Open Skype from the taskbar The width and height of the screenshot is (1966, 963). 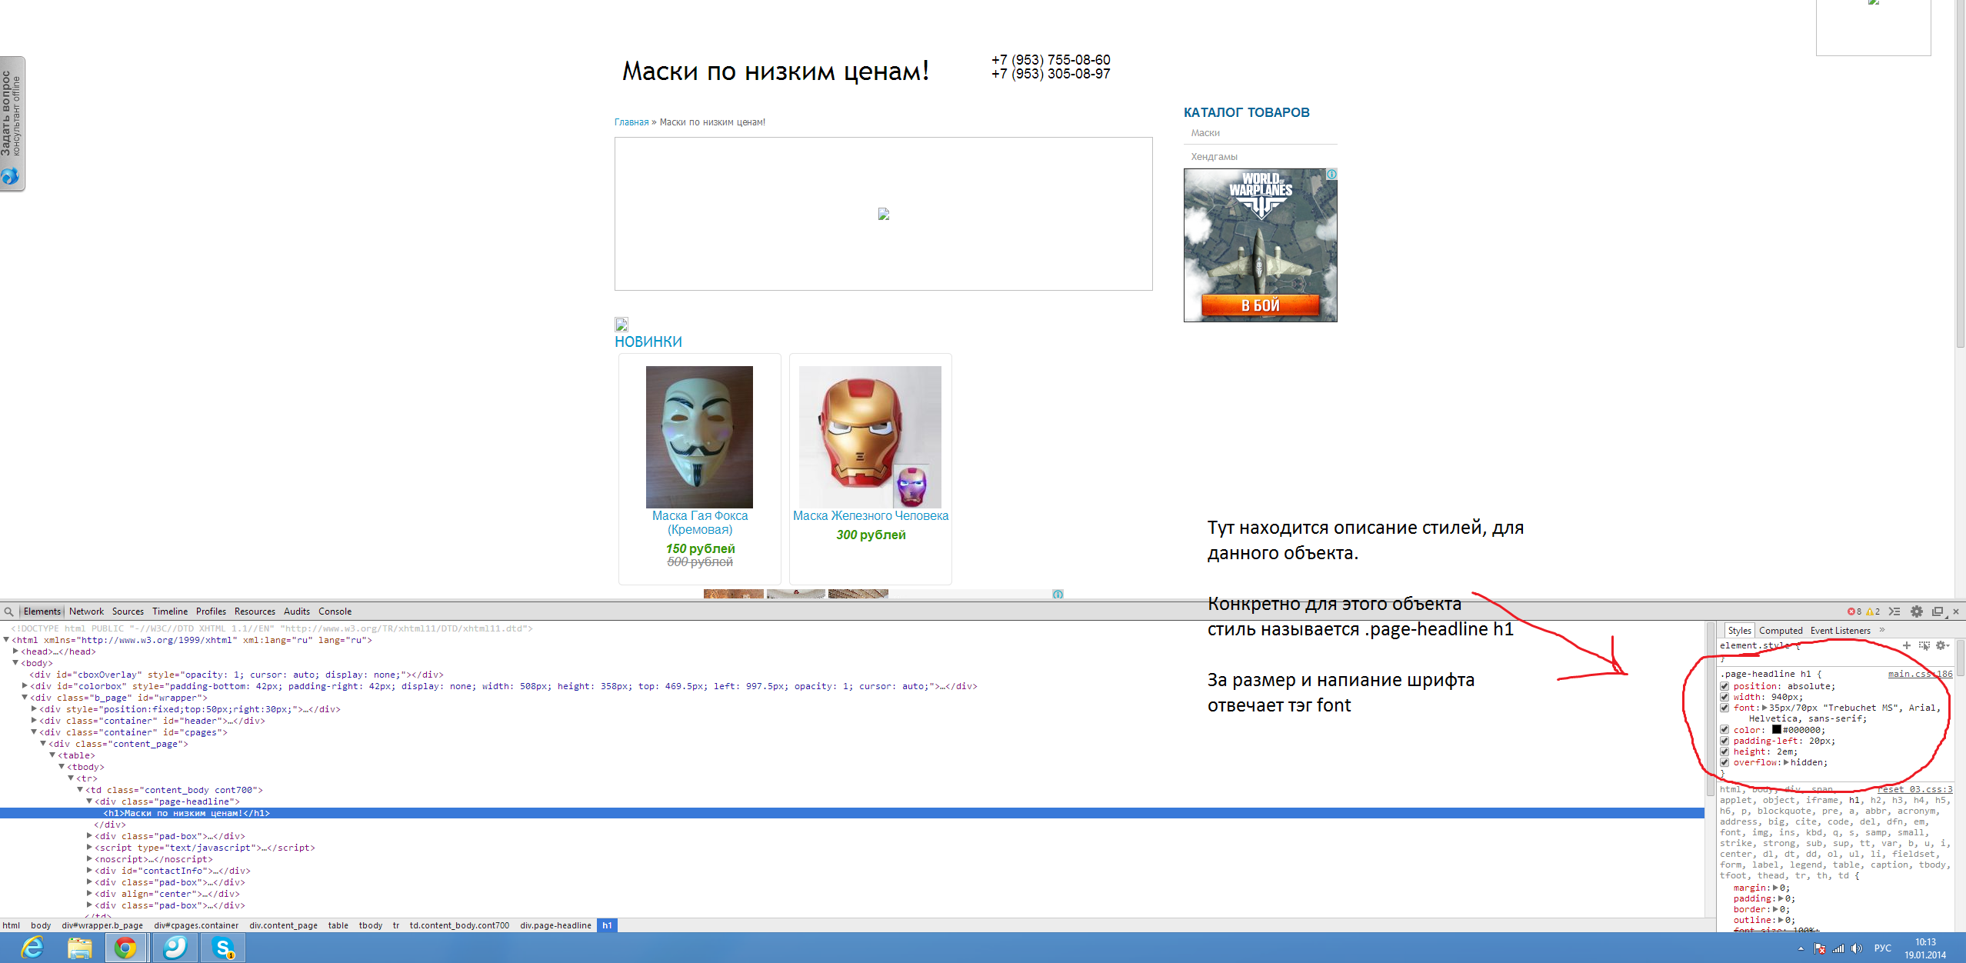tap(223, 948)
